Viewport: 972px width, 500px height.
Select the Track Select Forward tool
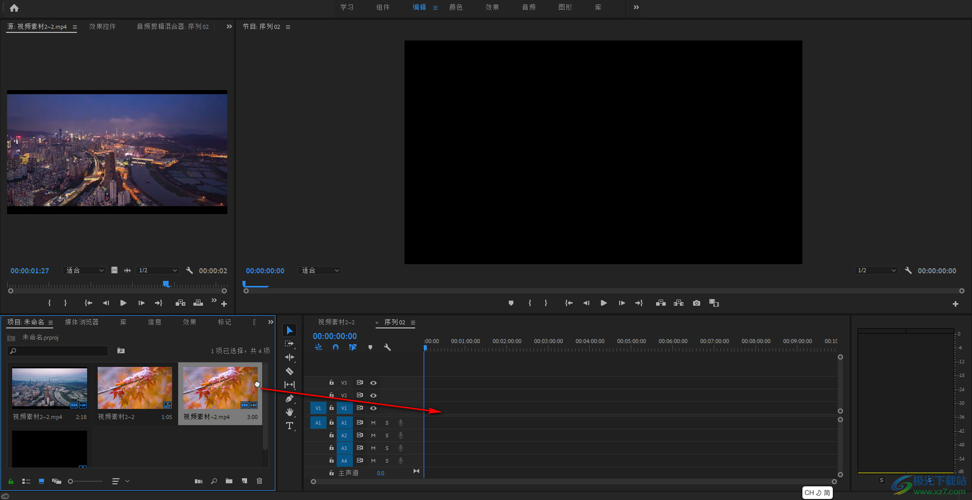click(290, 344)
